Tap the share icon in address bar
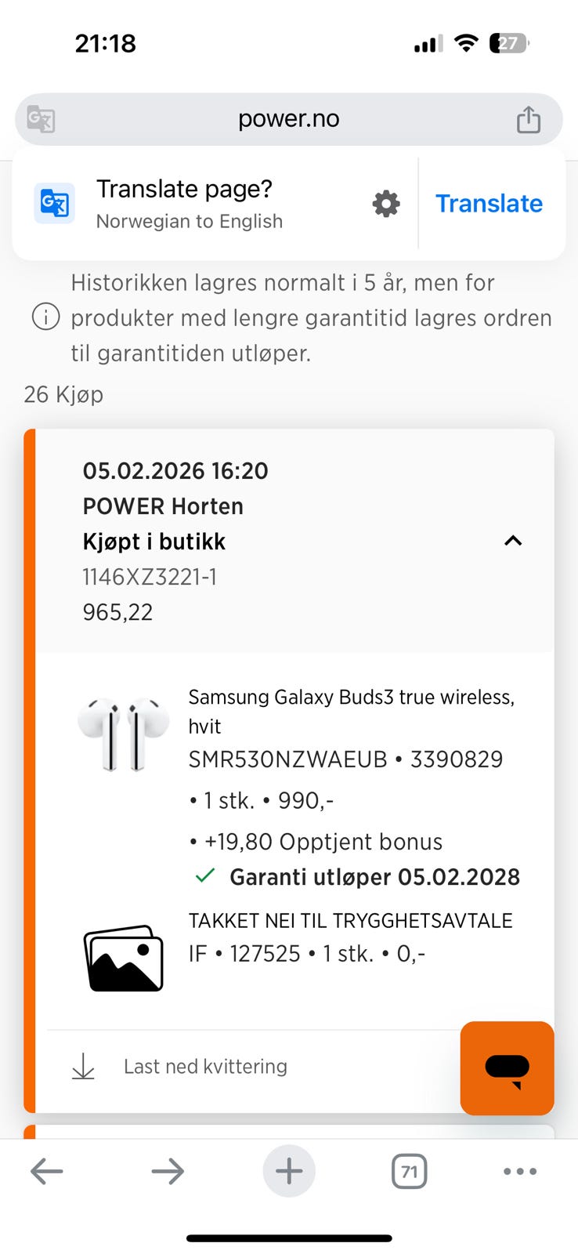The height and width of the screenshot is (1254, 578). pyautogui.click(x=529, y=119)
